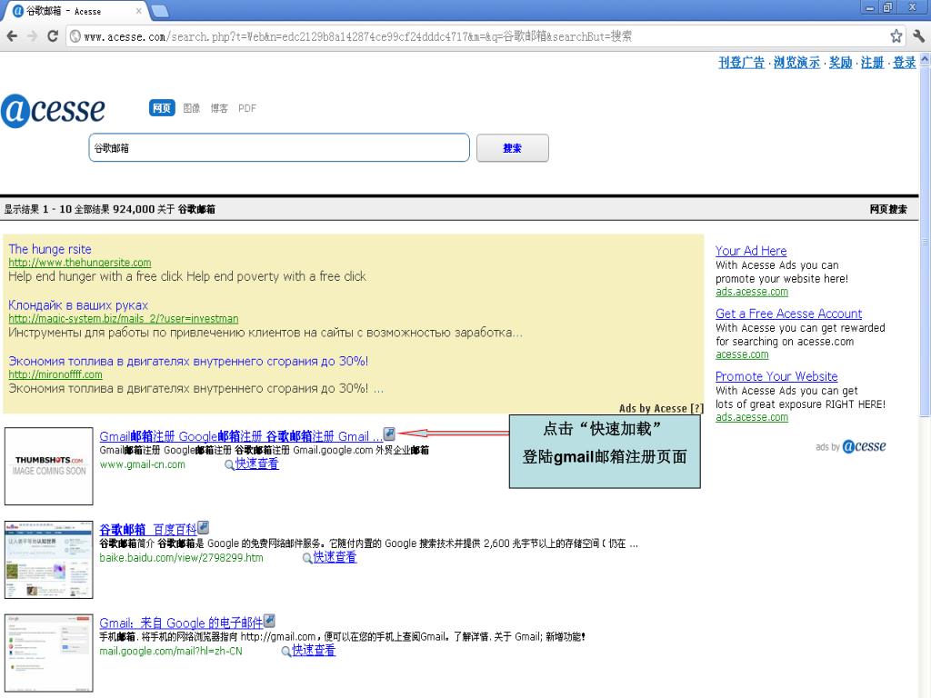This screenshot has height=698, width=931.
Task: Click quick-load icon beside Gmail: 来自 Google 的电子邮件
Action: [x=269, y=620]
